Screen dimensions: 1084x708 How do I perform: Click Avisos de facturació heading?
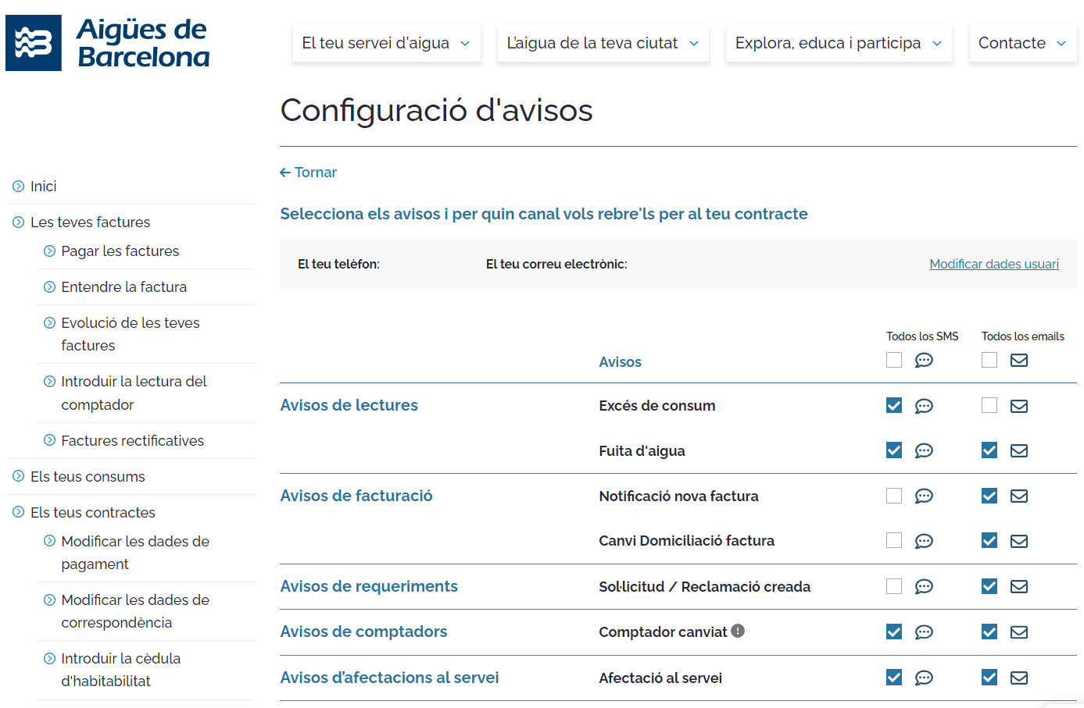point(356,496)
